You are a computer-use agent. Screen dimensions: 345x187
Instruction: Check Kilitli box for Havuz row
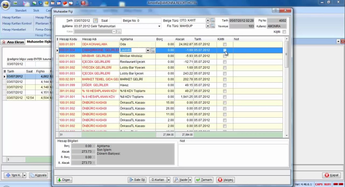coord(225,85)
